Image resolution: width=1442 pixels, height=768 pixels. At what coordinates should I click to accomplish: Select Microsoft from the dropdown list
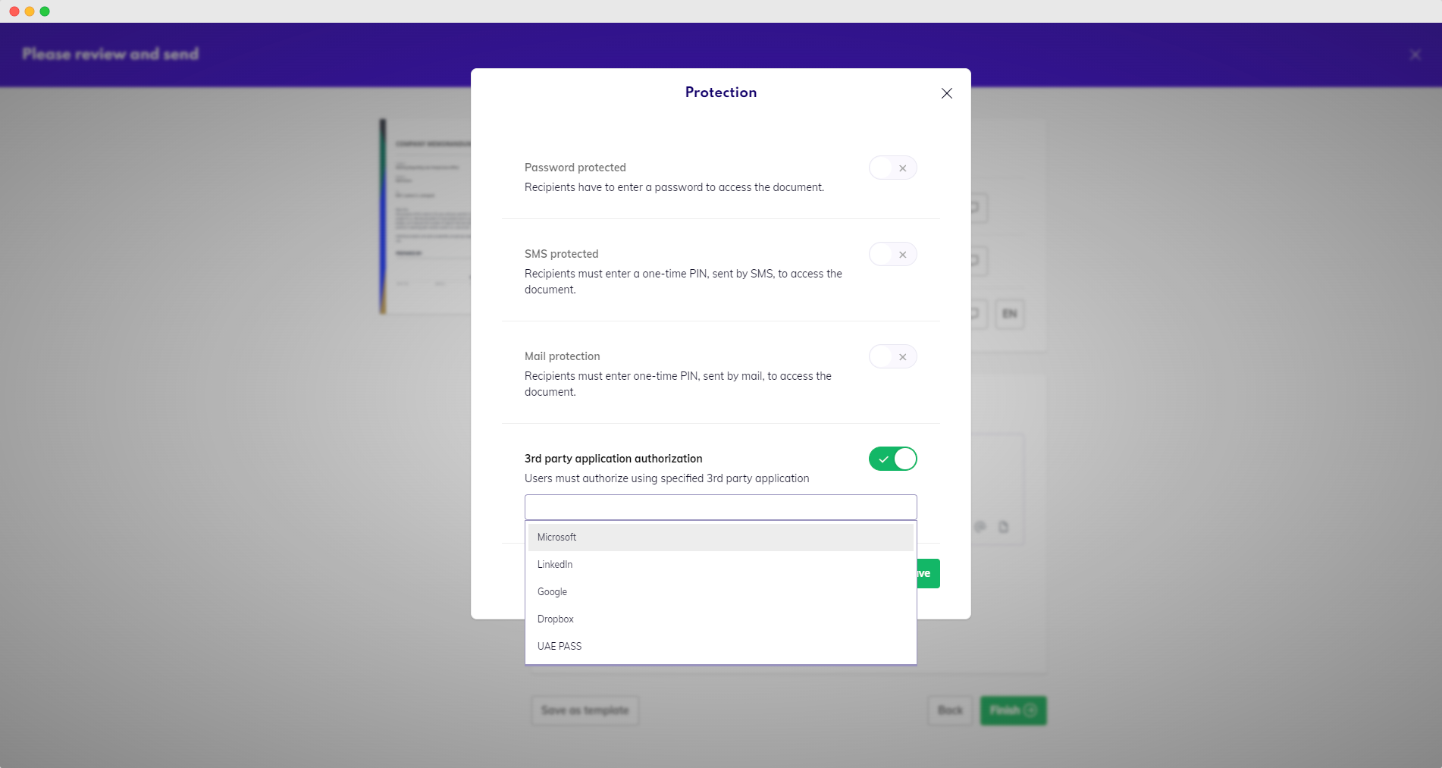click(x=557, y=538)
